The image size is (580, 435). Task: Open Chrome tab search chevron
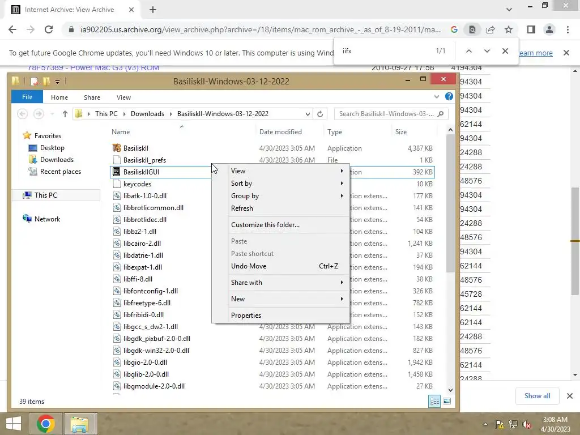coord(509,10)
